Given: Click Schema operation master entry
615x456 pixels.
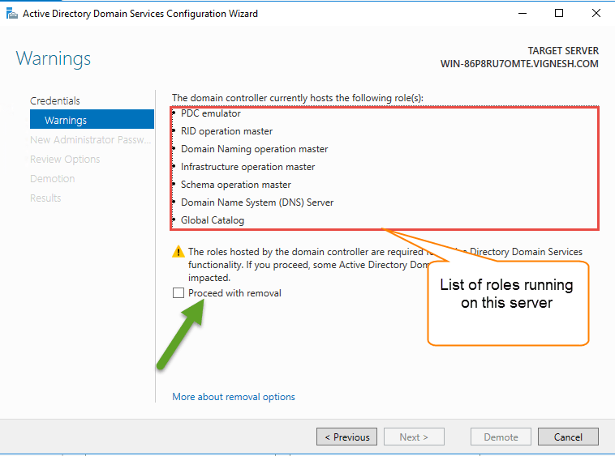Looking at the screenshot, I should (x=235, y=185).
